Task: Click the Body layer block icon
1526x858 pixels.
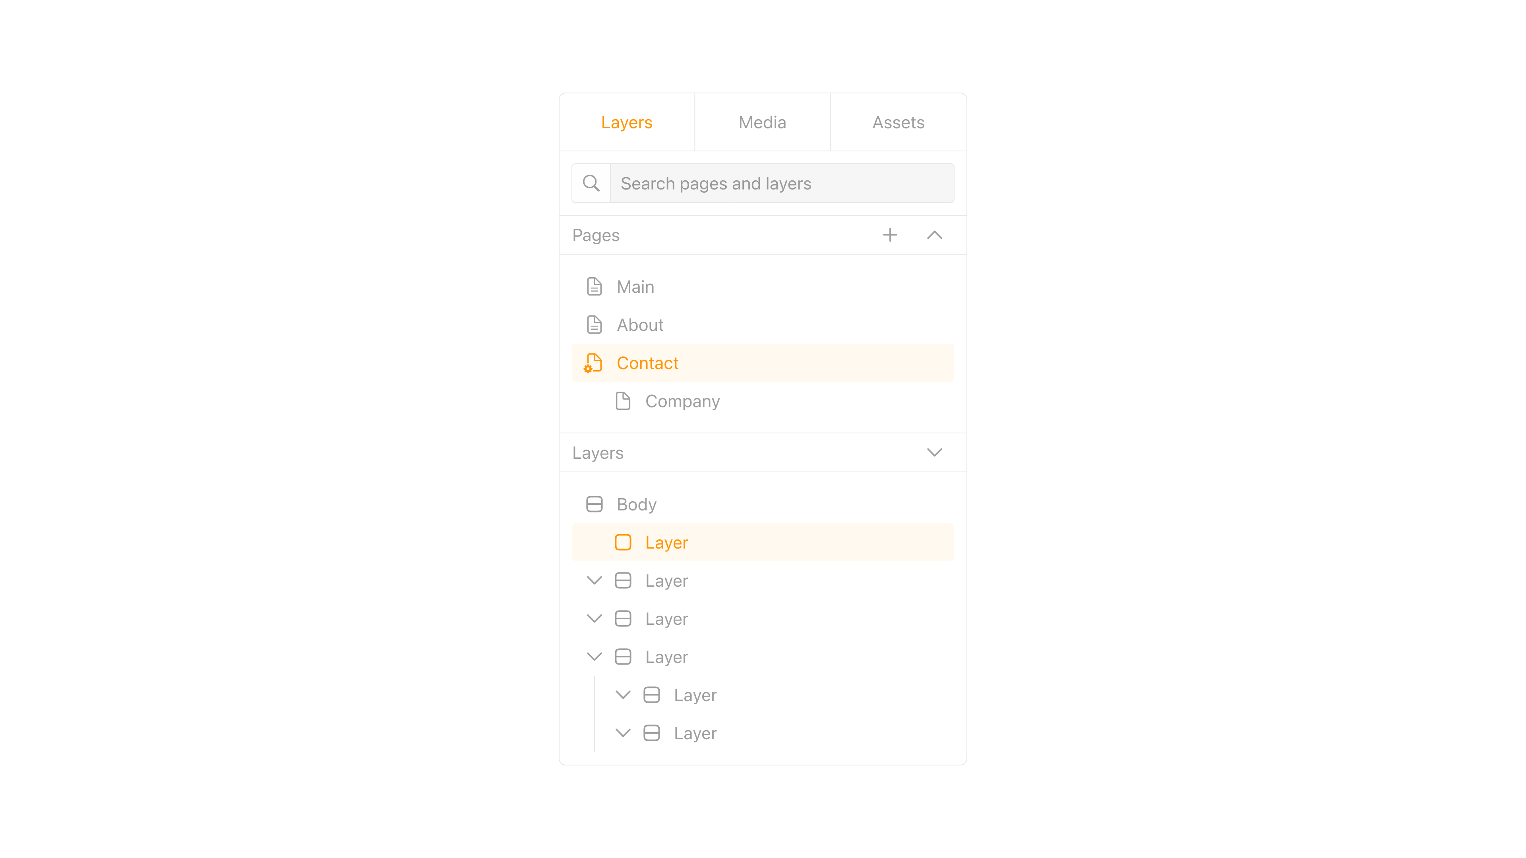Action: tap(594, 504)
